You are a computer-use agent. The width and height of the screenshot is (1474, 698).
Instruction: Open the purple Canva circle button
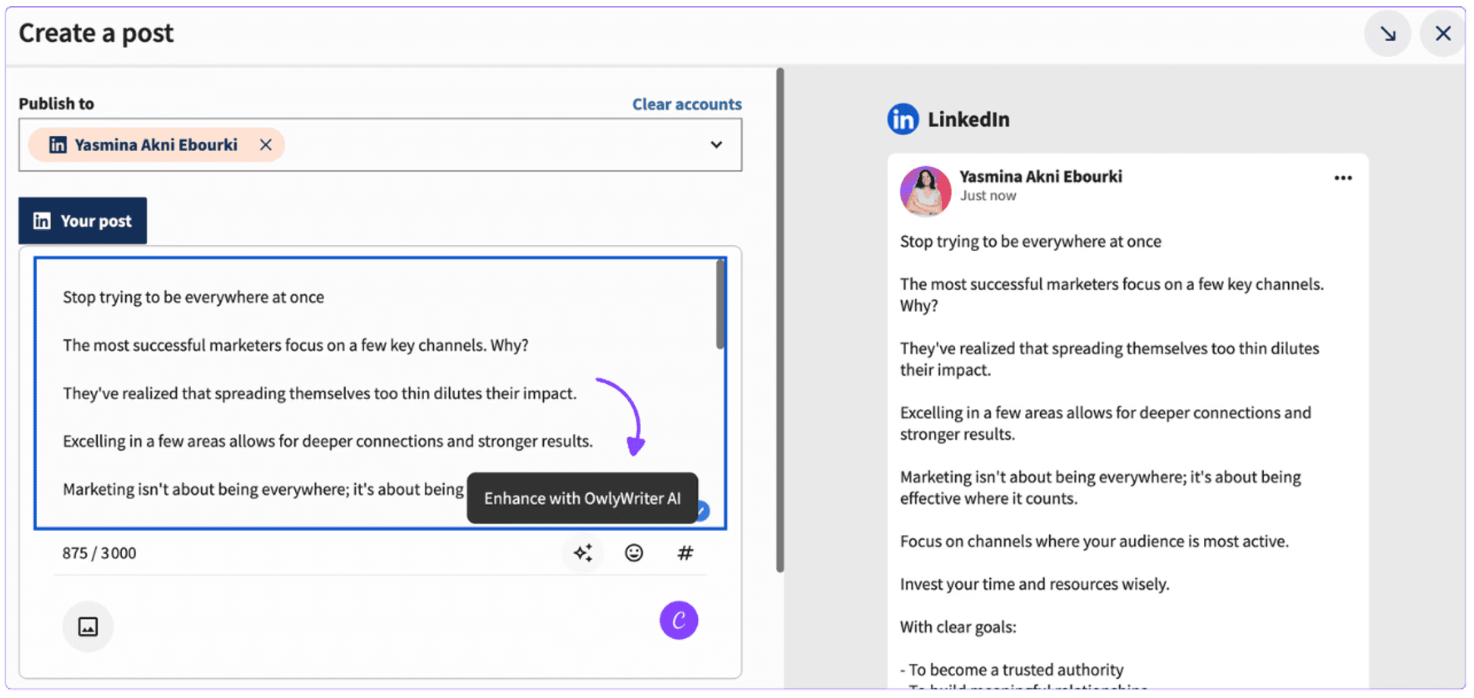pyautogui.click(x=679, y=621)
